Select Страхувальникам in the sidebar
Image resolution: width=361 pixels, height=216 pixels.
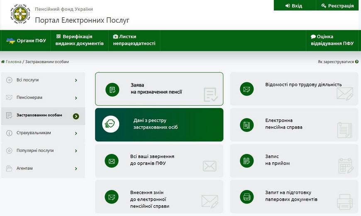tap(33, 133)
